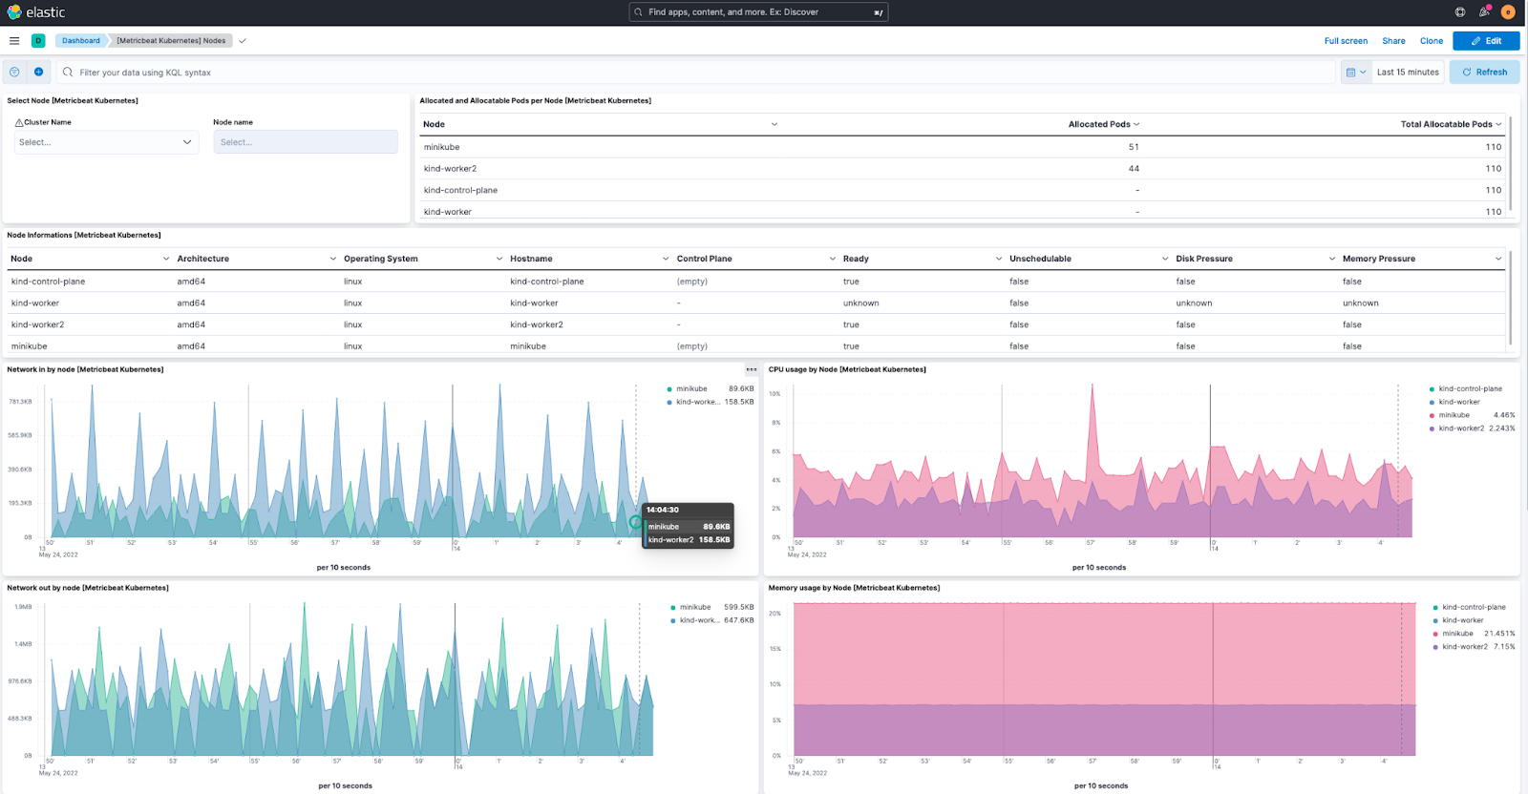Open the Cluster Name dropdown
This screenshot has height=794, width=1528.
pos(107,142)
